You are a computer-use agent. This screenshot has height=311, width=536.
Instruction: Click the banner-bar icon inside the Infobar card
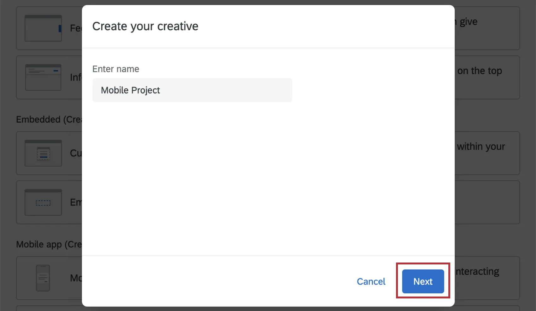point(43,77)
